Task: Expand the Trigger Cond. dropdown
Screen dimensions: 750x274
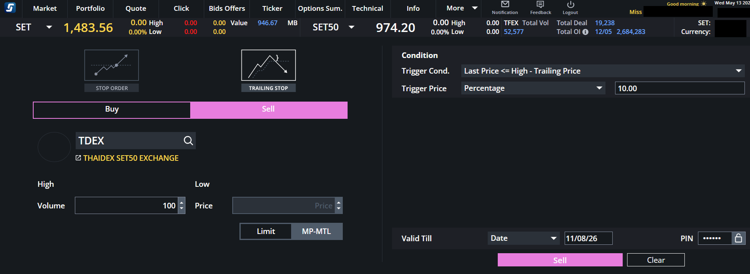Action: 603,71
